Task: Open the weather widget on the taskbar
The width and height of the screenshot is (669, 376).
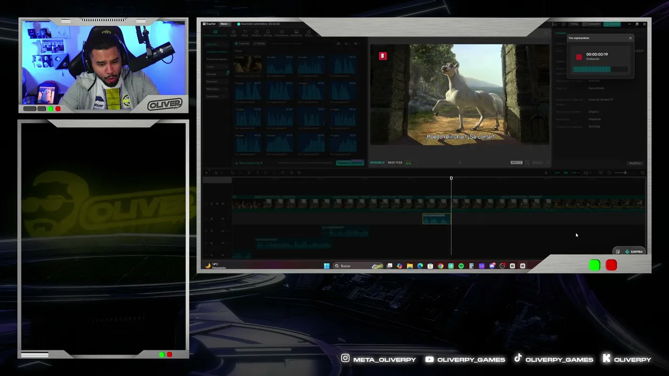Action: (216, 266)
